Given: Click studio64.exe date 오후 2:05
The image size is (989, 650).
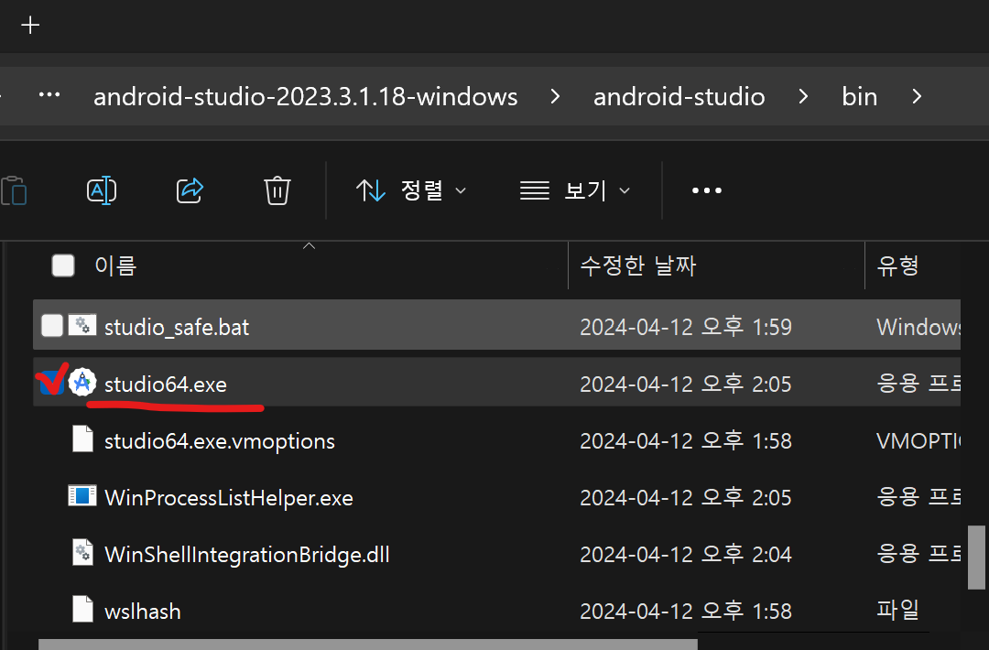Looking at the screenshot, I should pos(686,384).
